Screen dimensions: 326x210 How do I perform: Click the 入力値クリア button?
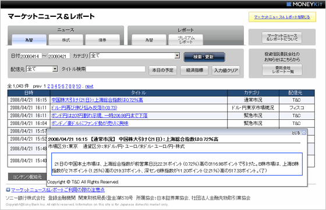[226, 70]
